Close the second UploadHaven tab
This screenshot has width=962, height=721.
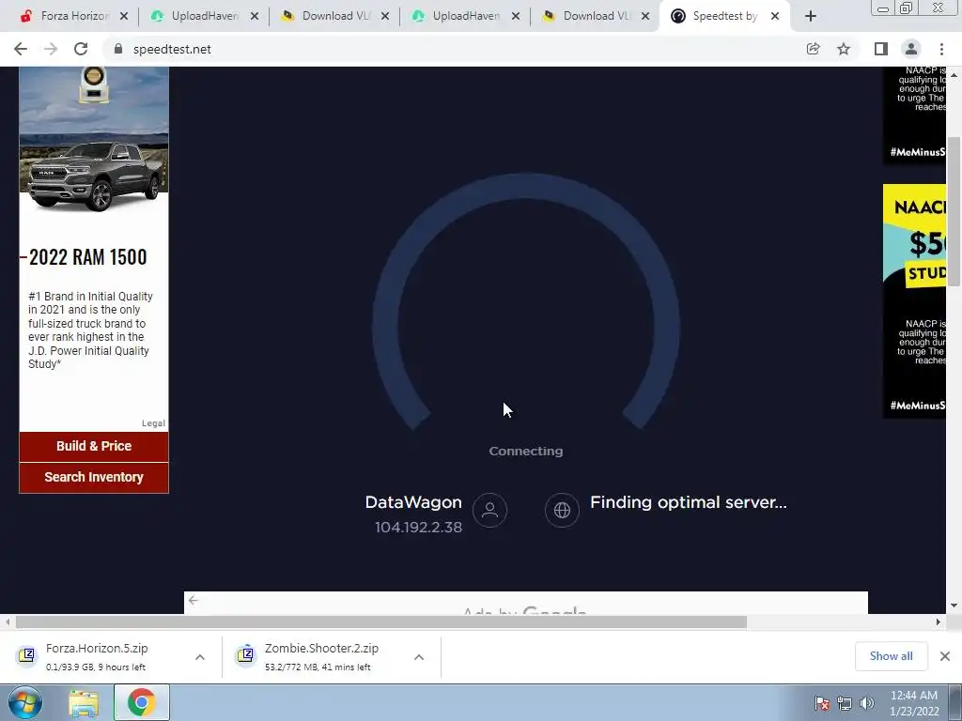[516, 17]
